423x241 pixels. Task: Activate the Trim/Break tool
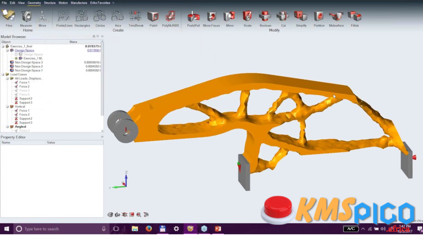(x=136, y=18)
